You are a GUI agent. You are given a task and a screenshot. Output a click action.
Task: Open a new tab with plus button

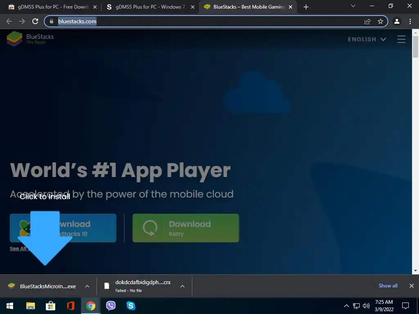coord(306,7)
